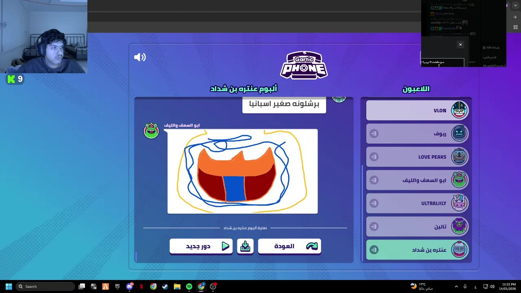Select player ريوف in the players list
521x293 pixels.
(417, 133)
